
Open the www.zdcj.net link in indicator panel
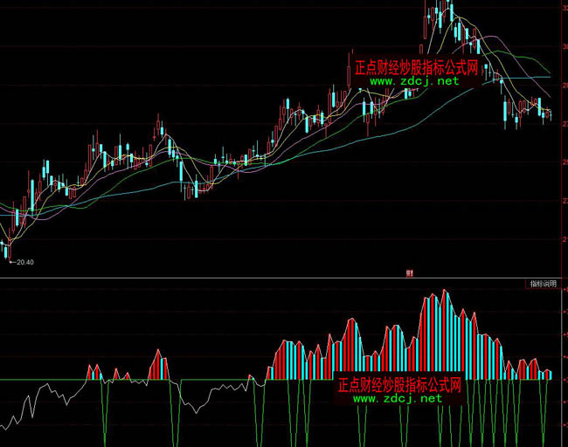pos(398,398)
